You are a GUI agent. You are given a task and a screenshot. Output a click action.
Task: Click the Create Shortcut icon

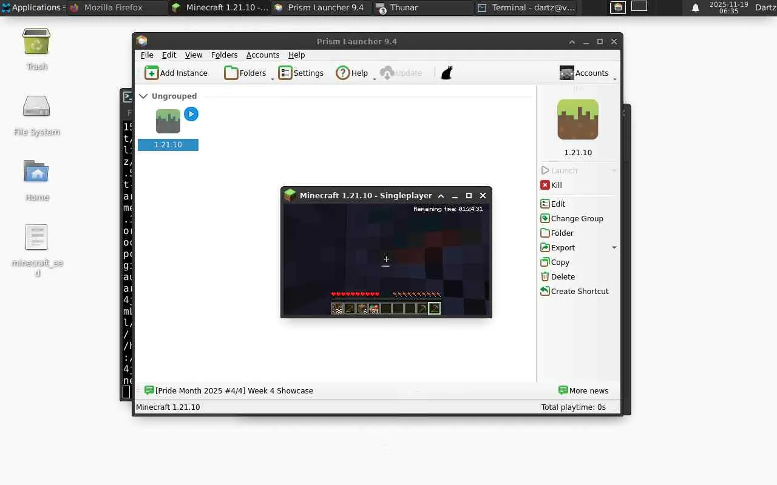pos(545,291)
